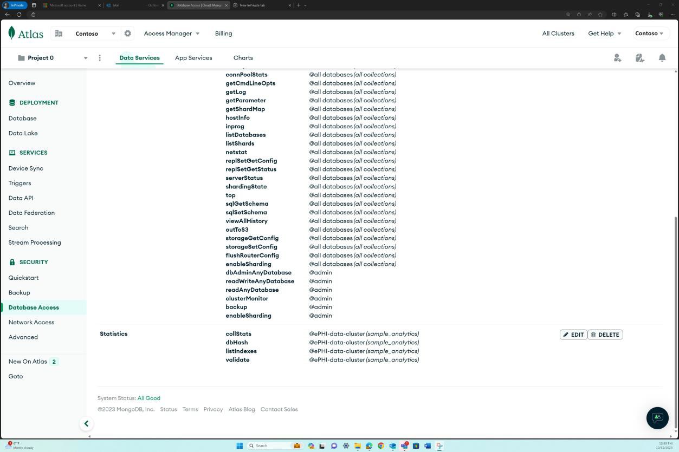
Task: Open the activity feed icon
Action: point(639,57)
